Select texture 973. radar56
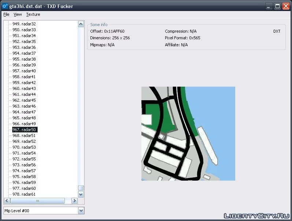Image resolution: width=292 pixels, height=221 pixels. (24, 165)
